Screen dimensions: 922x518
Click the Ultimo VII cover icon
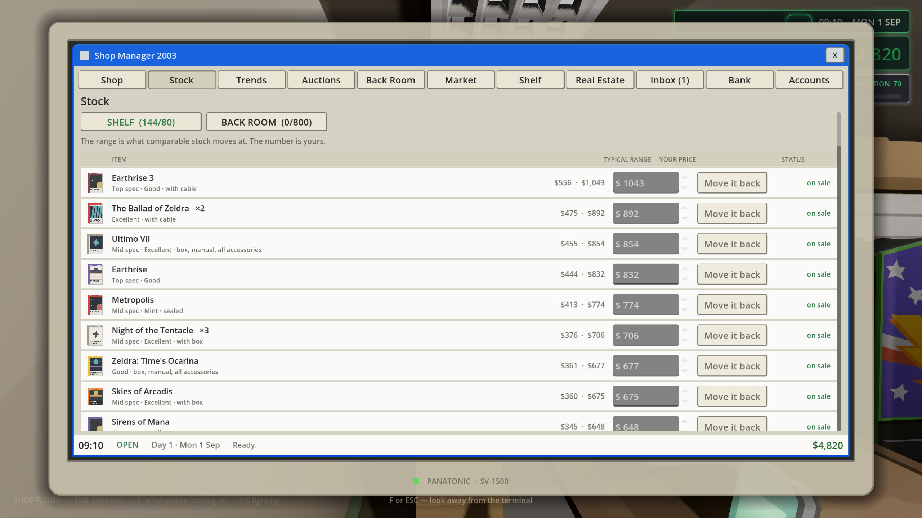point(95,244)
